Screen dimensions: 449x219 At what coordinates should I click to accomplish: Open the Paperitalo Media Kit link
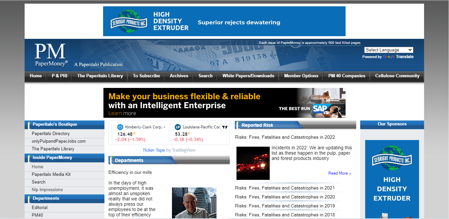coord(51,175)
